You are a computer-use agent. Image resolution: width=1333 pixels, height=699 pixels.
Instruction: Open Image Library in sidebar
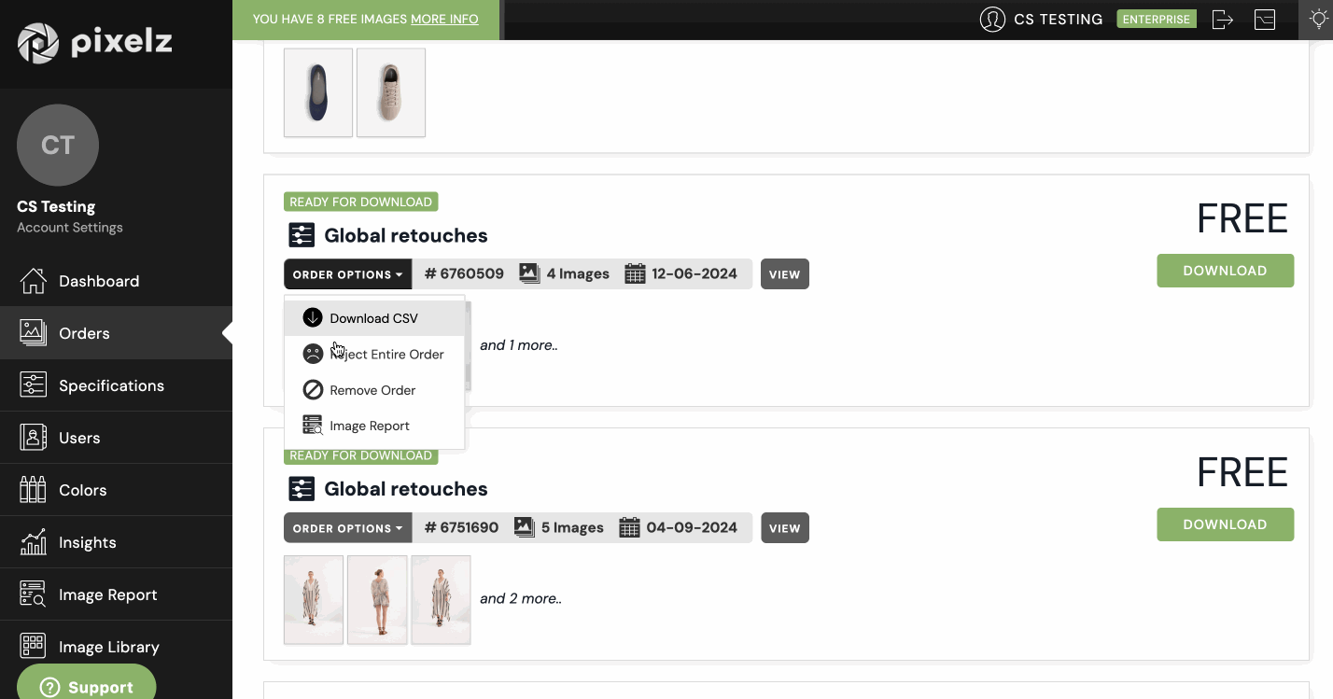point(108,647)
